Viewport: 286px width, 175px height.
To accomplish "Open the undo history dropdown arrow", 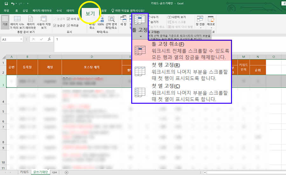I will (16, 3).
